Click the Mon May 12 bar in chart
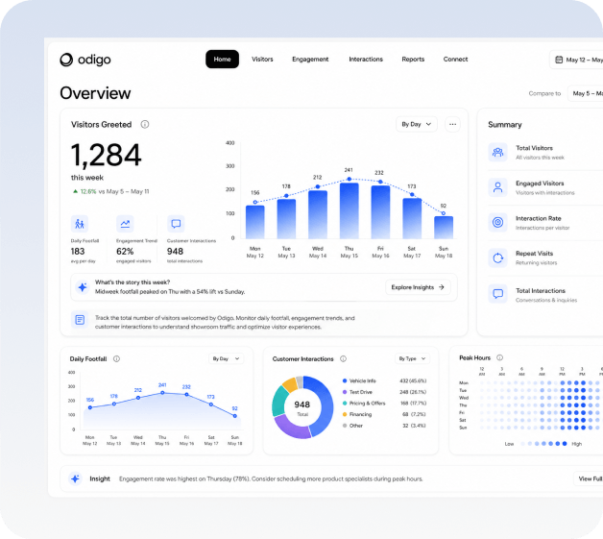603x539 pixels. tap(255, 222)
